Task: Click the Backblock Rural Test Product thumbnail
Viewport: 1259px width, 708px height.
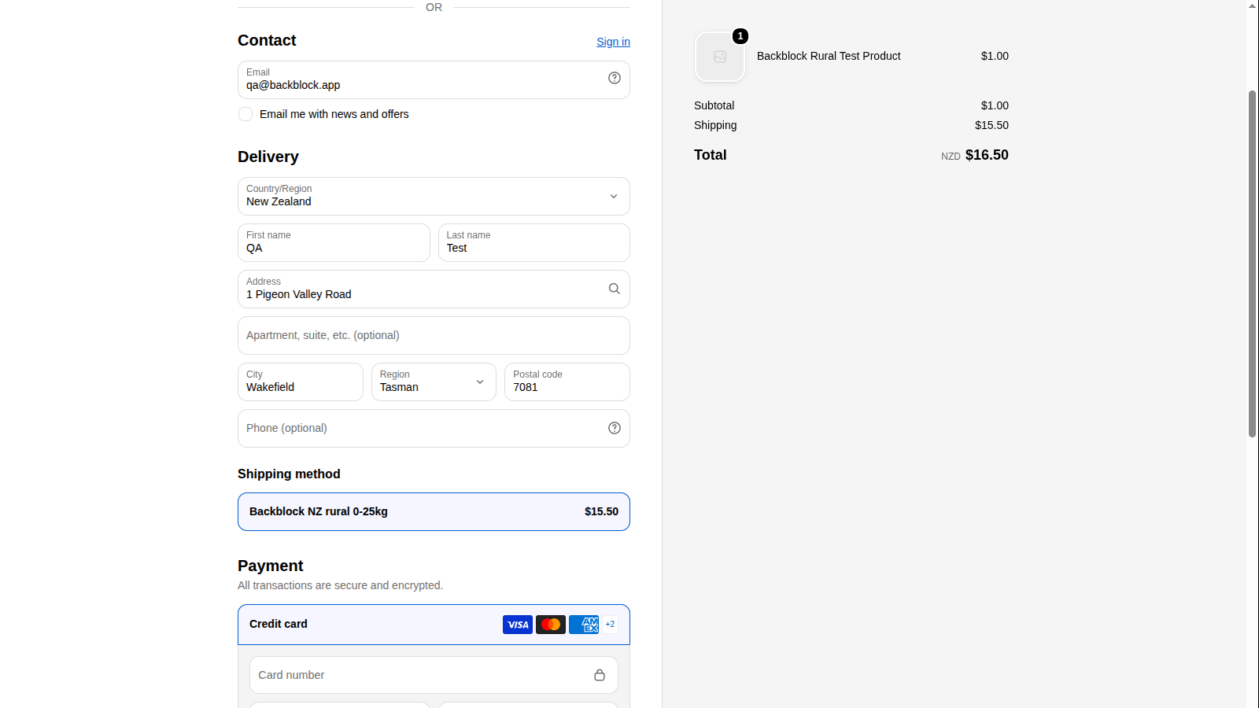Action: coord(720,57)
